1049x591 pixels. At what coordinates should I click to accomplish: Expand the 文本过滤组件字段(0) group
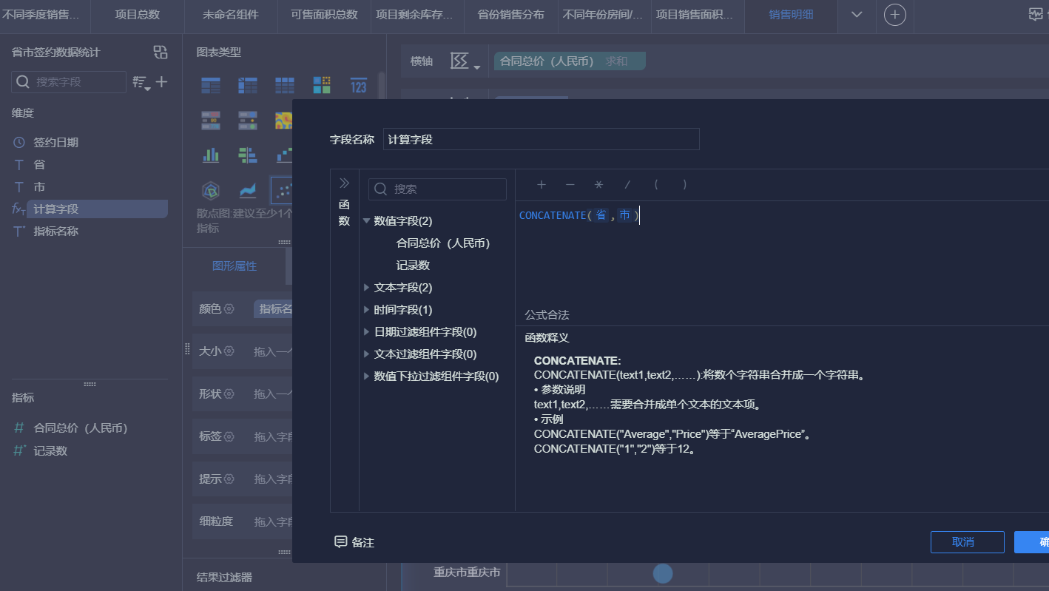(x=366, y=354)
